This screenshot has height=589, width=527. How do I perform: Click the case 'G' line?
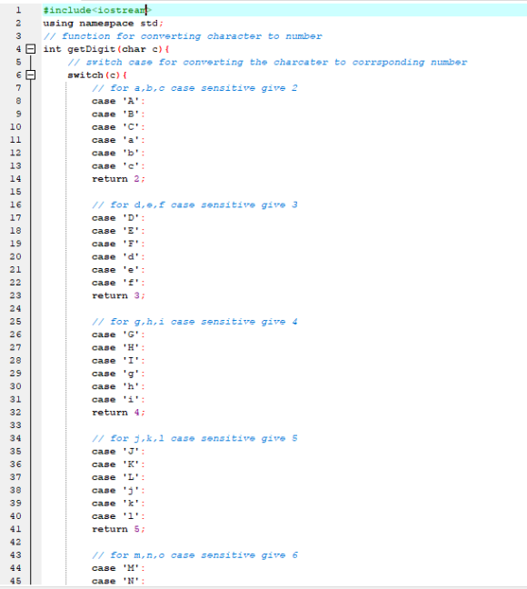click(118, 334)
